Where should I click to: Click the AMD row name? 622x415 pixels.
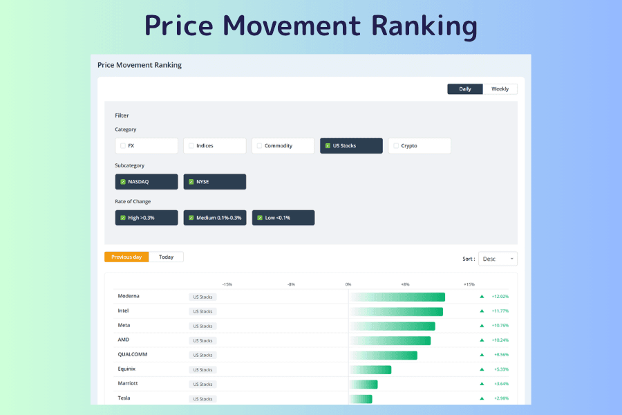tap(124, 340)
